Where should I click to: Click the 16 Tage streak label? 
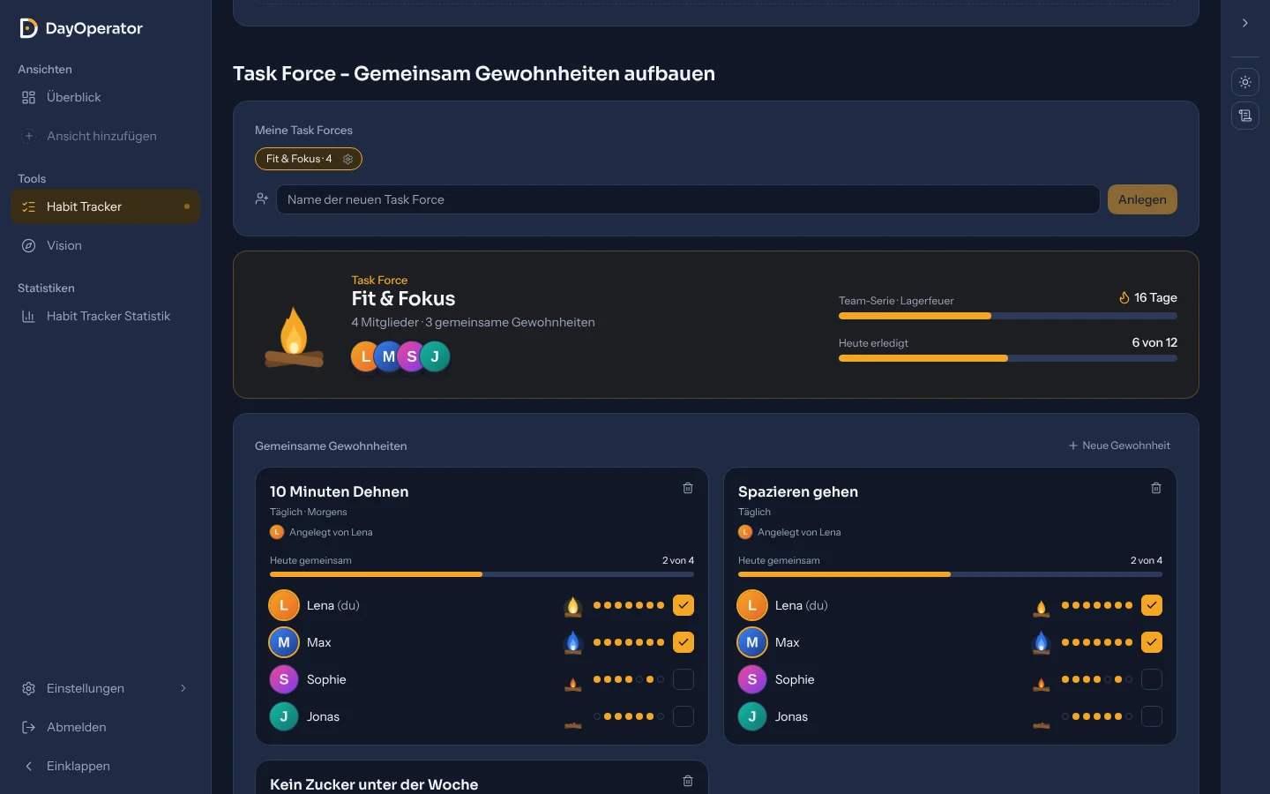1148,297
